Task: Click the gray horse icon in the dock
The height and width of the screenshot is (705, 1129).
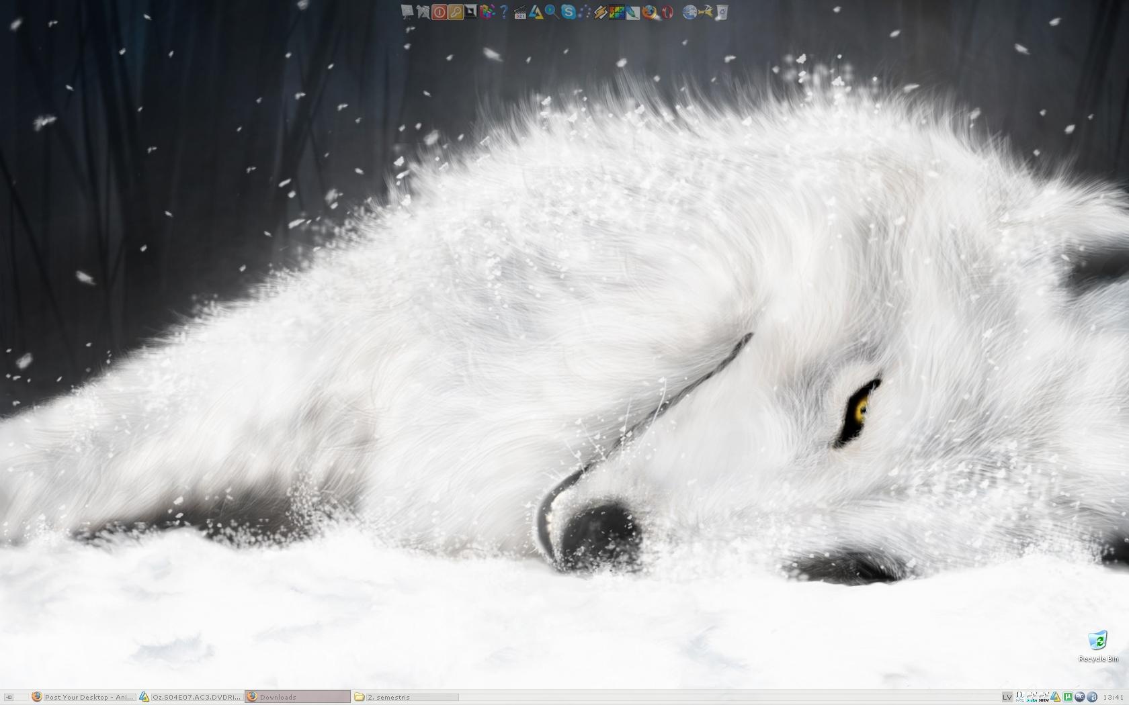Action: tap(423, 12)
